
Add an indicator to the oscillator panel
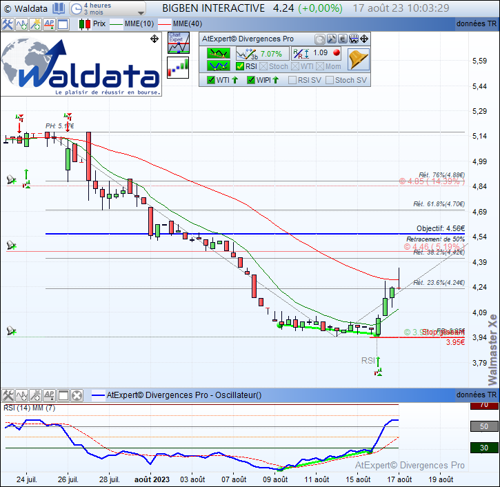pos(21,395)
